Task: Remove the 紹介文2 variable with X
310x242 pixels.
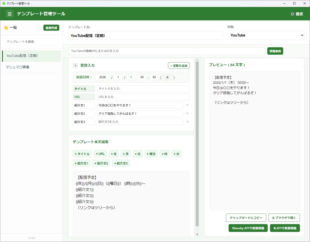Action: (x=187, y=113)
